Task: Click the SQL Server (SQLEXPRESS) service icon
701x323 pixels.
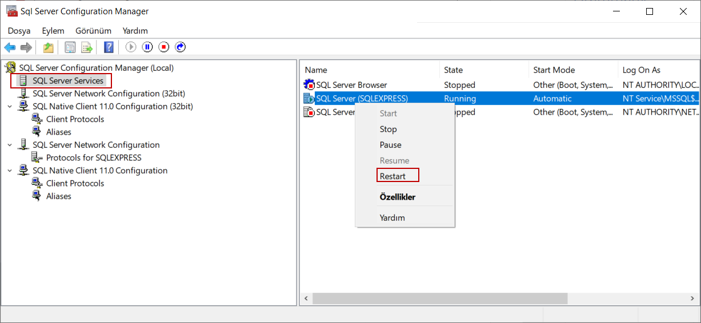Action: [309, 98]
